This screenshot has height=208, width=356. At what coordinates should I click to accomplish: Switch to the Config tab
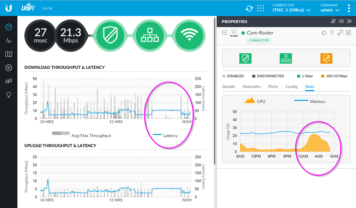coord(291,87)
